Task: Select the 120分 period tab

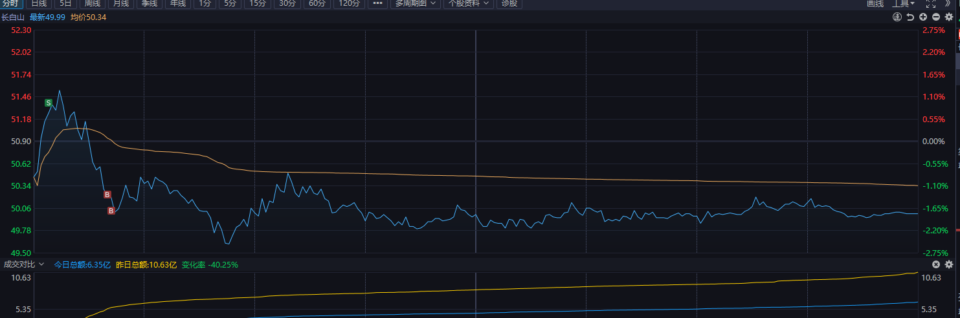Action: click(x=350, y=3)
